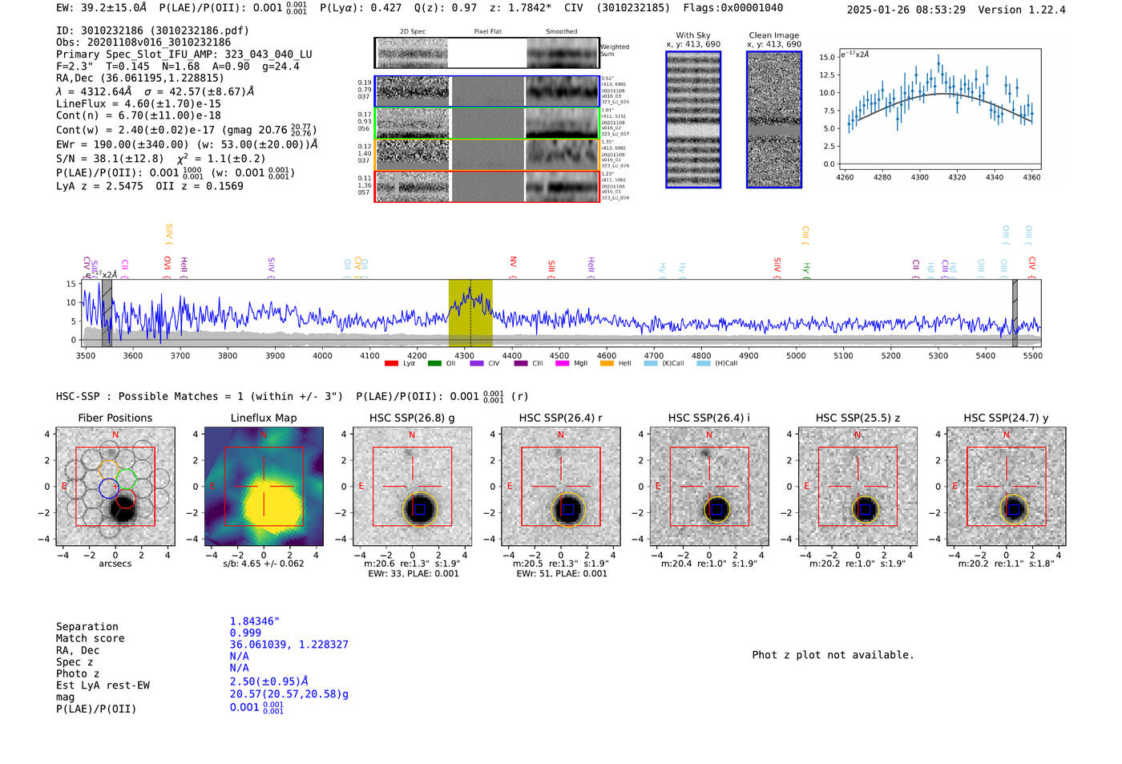Click the z: 1.7842* header value

520,7
